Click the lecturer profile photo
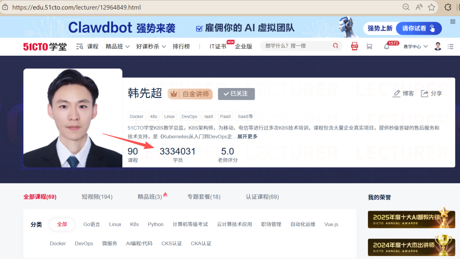The height and width of the screenshot is (259, 460). click(73, 118)
